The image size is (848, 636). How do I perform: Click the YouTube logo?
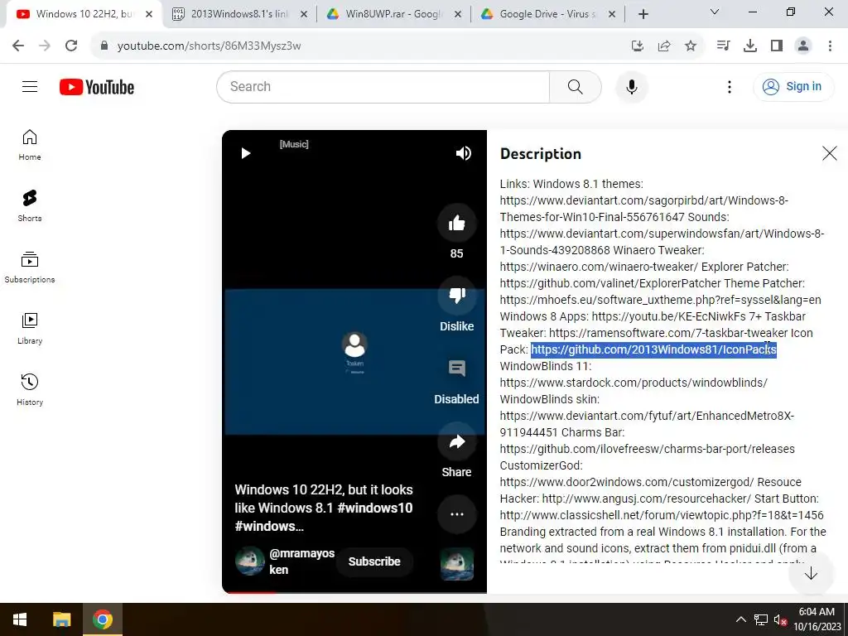point(97,87)
